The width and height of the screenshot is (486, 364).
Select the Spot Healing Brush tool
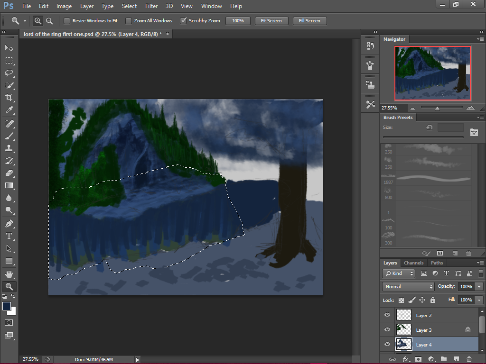[x=9, y=124]
